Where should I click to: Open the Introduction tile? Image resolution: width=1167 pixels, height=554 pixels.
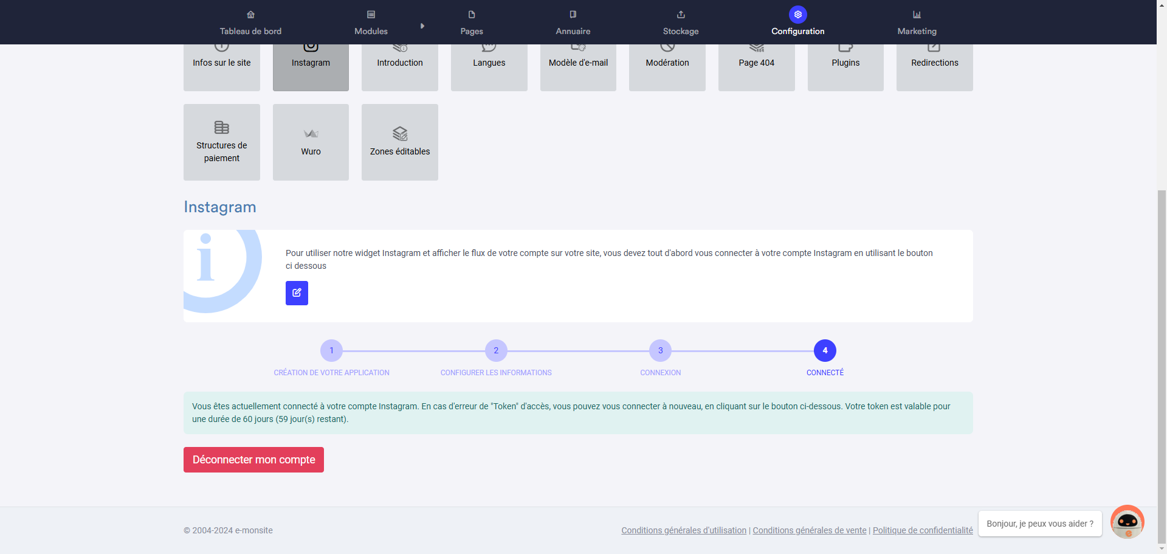coord(400,67)
